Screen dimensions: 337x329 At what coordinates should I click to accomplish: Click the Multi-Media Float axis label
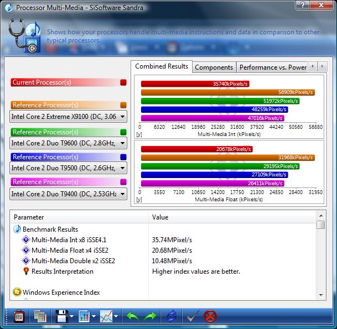pos(229,200)
